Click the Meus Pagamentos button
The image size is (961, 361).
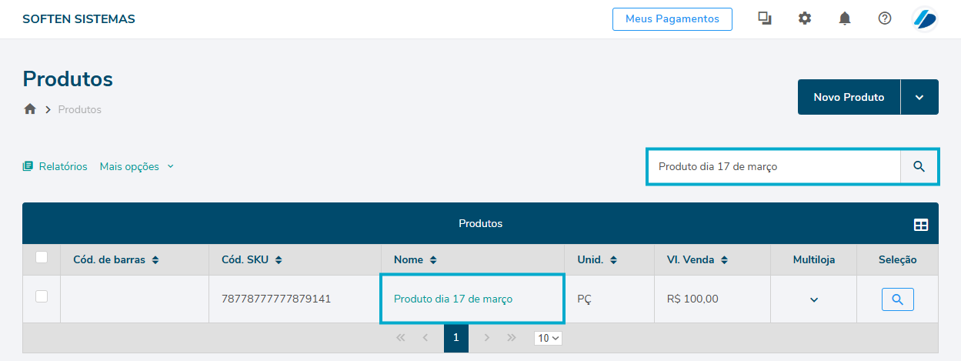coord(672,18)
